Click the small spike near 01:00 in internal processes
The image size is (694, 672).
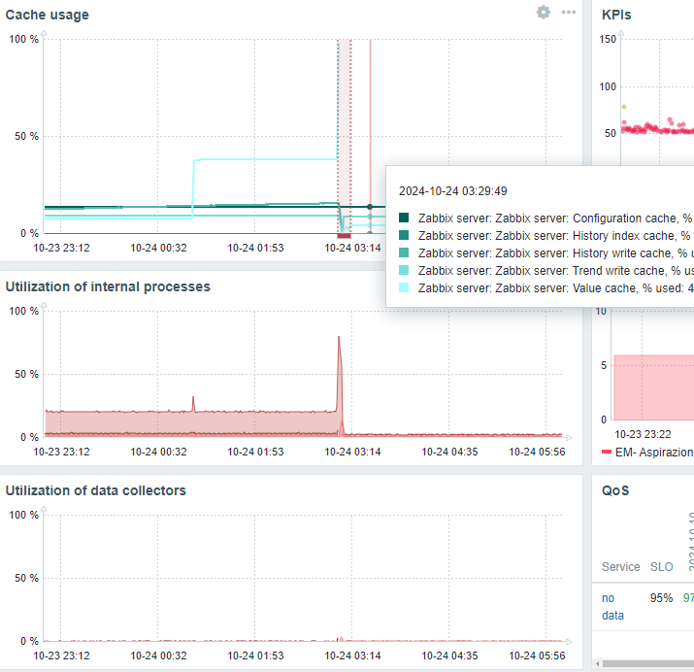coord(193,403)
